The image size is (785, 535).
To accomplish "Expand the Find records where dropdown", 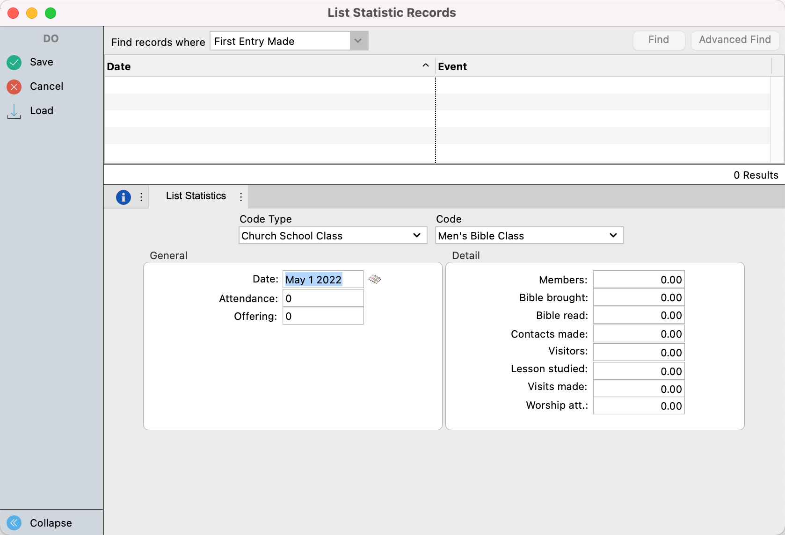I will pos(358,41).
